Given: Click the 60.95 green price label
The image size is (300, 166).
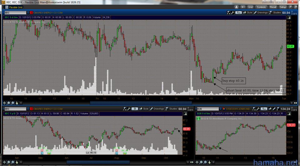Looking at the screenshot, I should click(290, 46).
